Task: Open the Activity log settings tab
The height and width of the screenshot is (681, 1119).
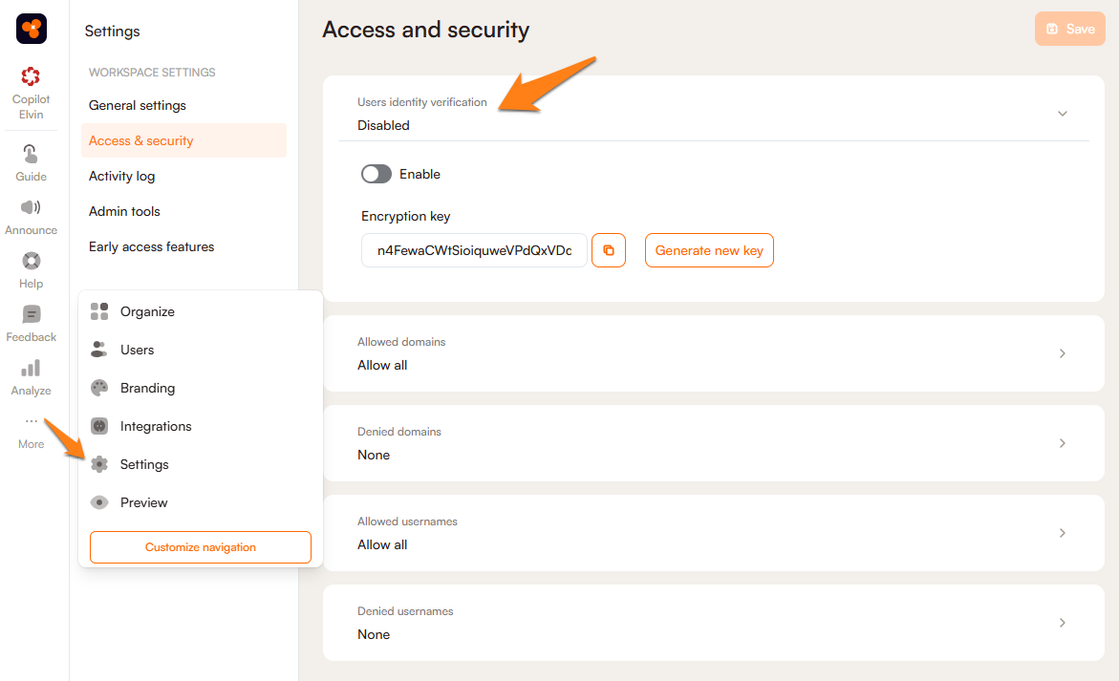Action: pos(121,176)
